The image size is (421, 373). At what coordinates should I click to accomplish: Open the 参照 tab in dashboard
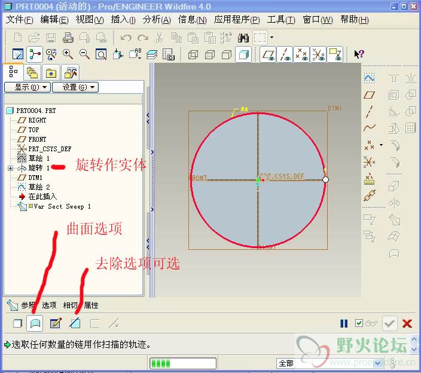[x=28, y=305]
